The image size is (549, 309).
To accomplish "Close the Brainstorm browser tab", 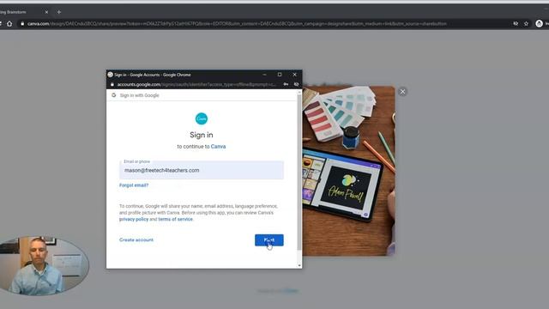I will pos(46,12).
